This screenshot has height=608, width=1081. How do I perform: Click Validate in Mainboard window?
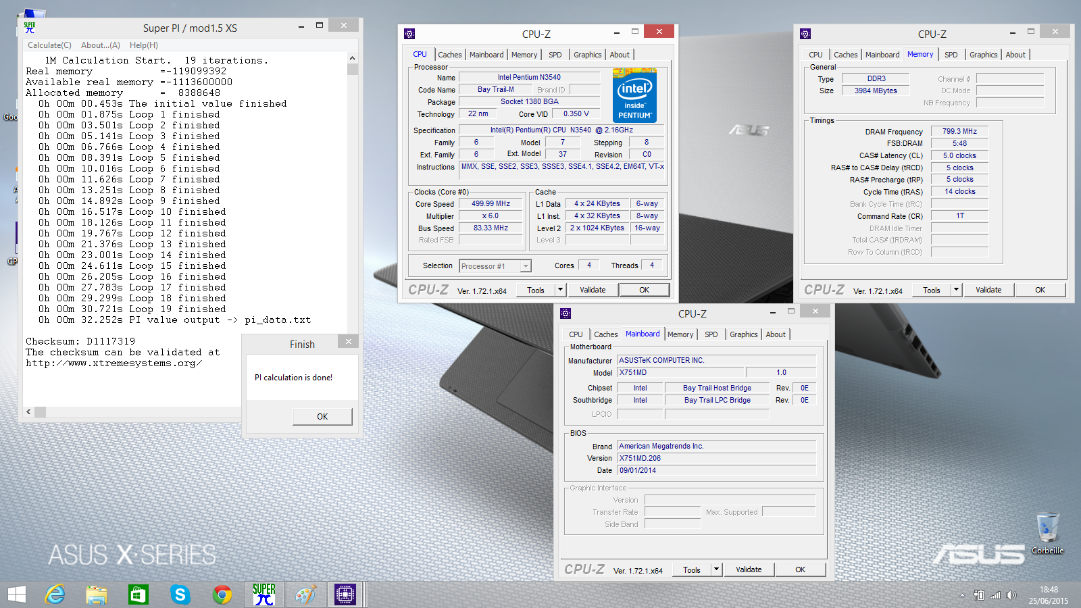click(x=749, y=569)
